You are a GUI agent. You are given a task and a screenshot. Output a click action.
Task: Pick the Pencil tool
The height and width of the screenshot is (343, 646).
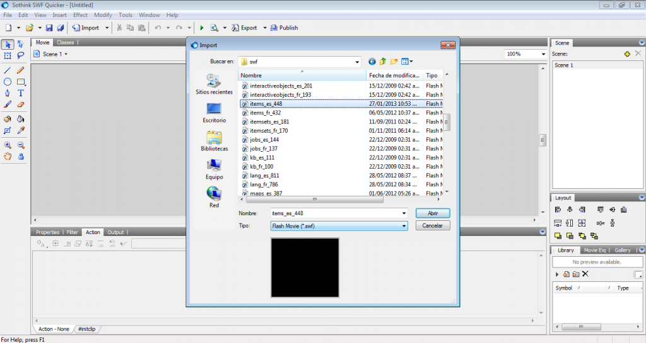click(21, 70)
